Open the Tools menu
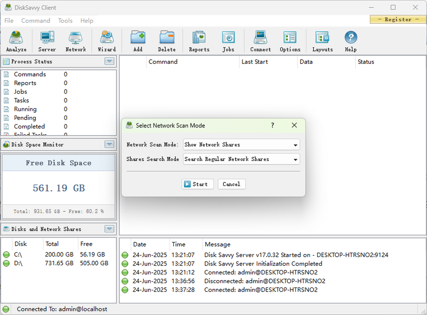Screen dimensions: 427x315 65,21
